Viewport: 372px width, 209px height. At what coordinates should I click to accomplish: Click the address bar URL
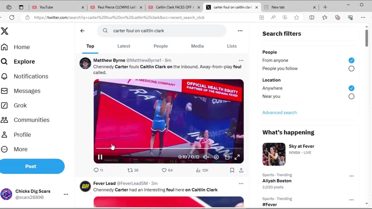(x=119, y=17)
